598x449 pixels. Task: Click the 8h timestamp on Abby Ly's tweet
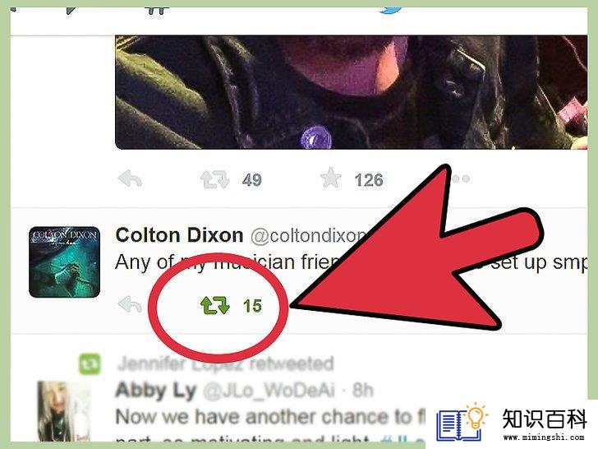click(363, 390)
